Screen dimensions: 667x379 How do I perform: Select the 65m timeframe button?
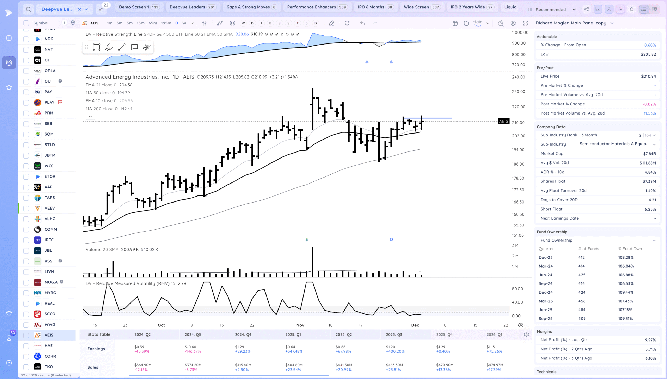point(153,23)
